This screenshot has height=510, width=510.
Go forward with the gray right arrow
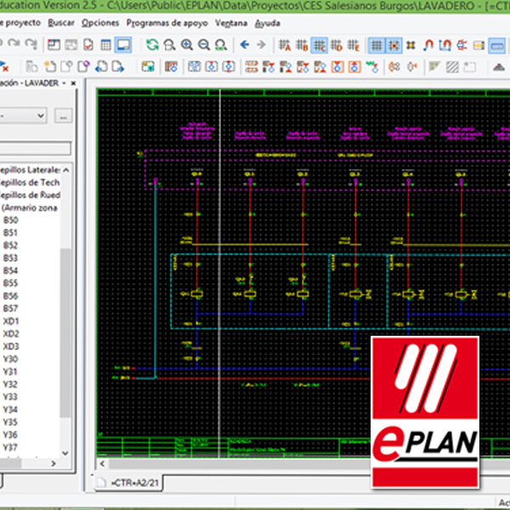261,44
